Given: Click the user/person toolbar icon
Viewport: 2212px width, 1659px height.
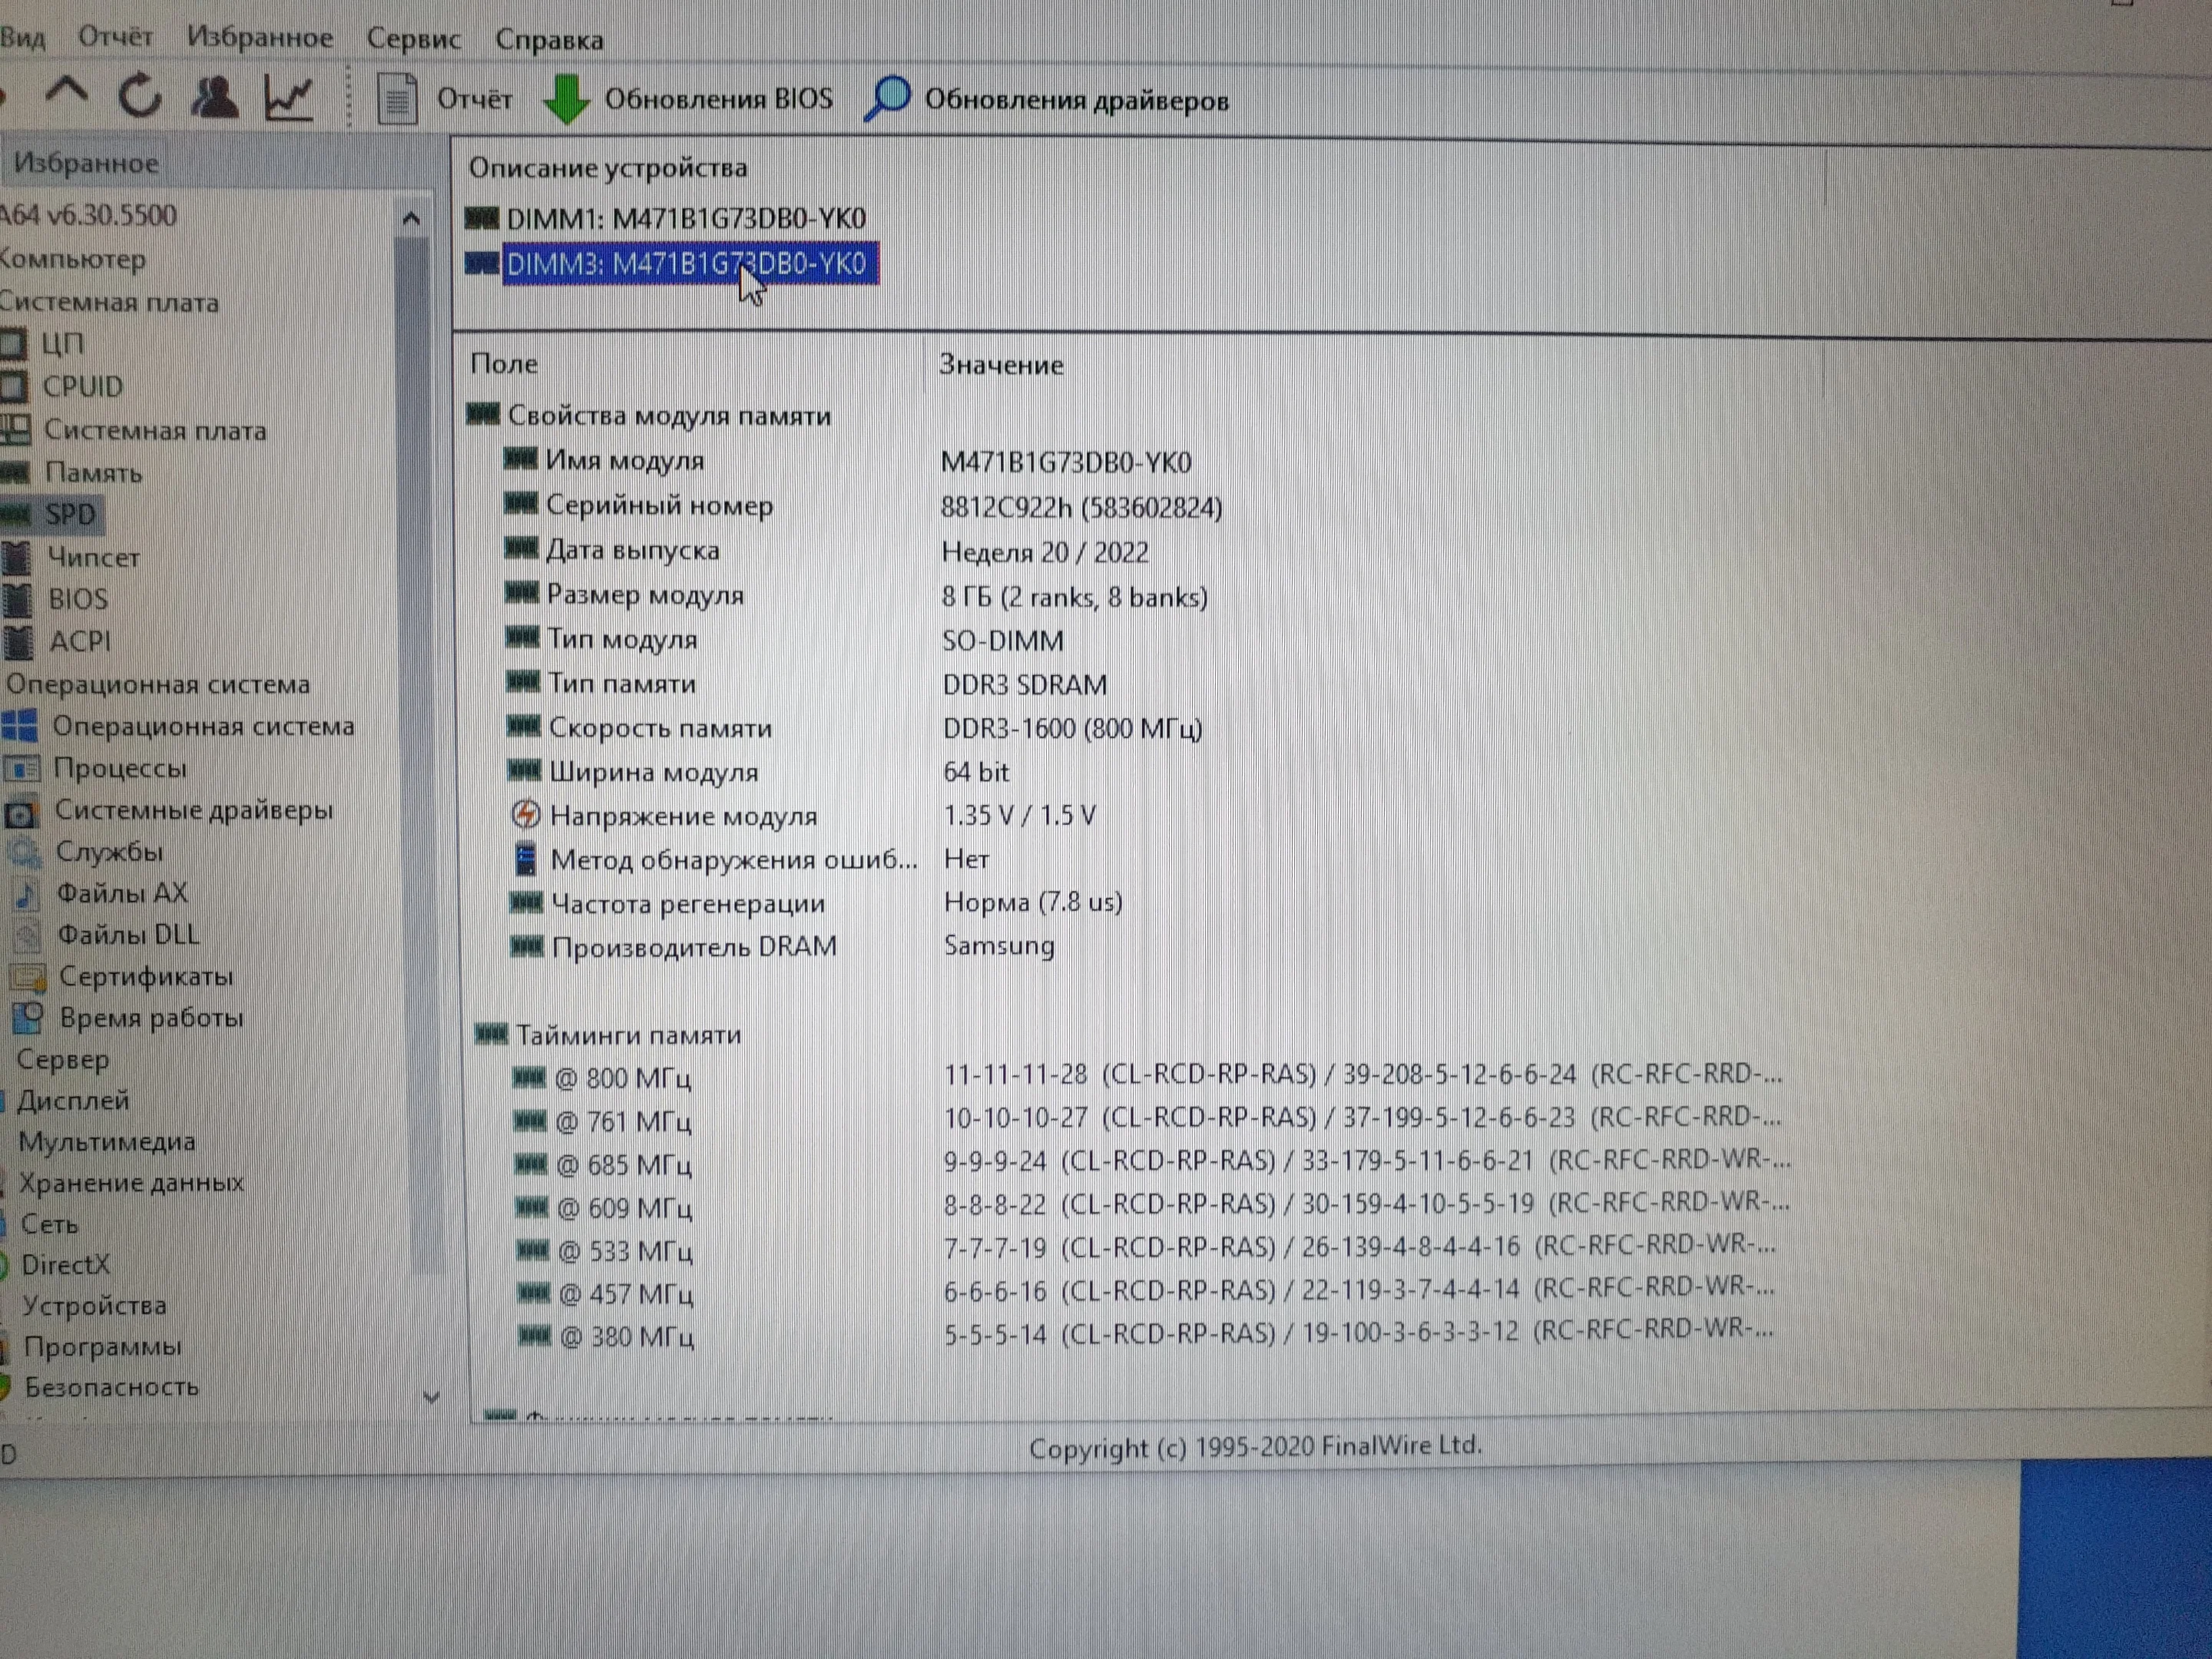Looking at the screenshot, I should coord(214,98).
